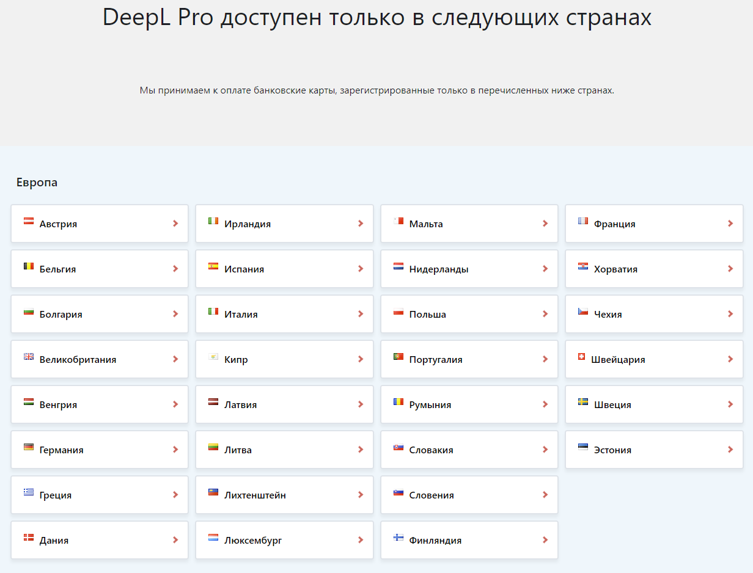Click the chevron arrow on Австрия row

click(175, 224)
